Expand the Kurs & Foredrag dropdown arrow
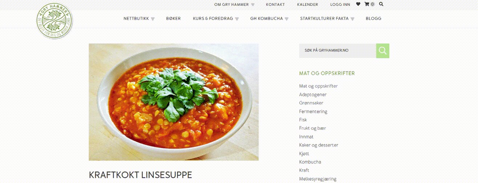The height and width of the screenshot is (183, 478). 237,19
